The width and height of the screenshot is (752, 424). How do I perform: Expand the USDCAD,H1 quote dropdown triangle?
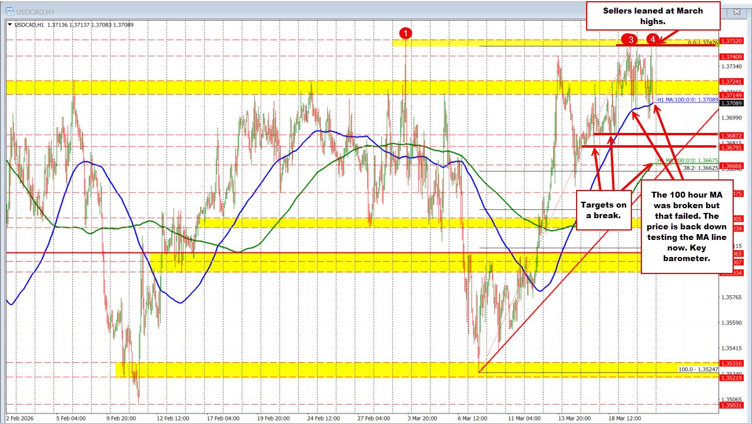click(x=8, y=25)
